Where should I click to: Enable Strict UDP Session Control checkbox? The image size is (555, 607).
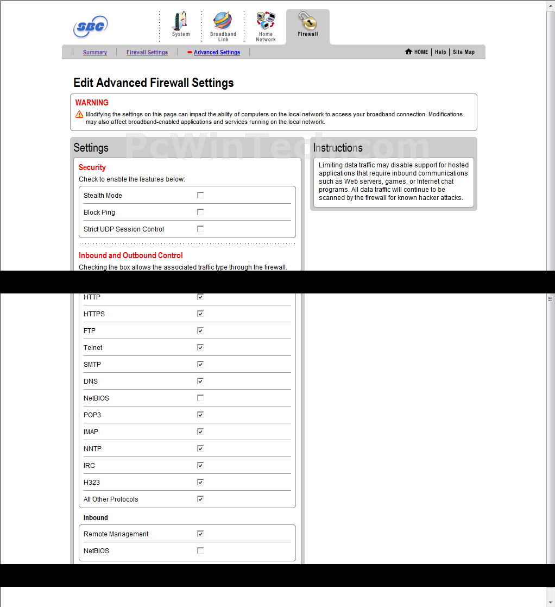tap(200, 229)
